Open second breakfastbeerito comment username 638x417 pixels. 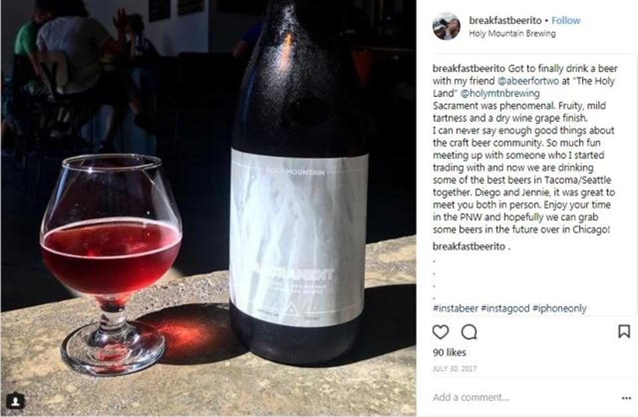tap(469, 246)
